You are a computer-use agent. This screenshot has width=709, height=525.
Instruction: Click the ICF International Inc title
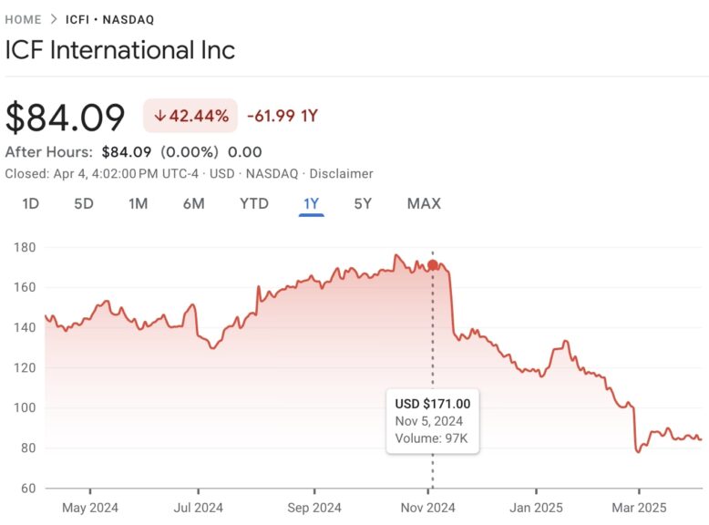pyautogui.click(x=120, y=49)
